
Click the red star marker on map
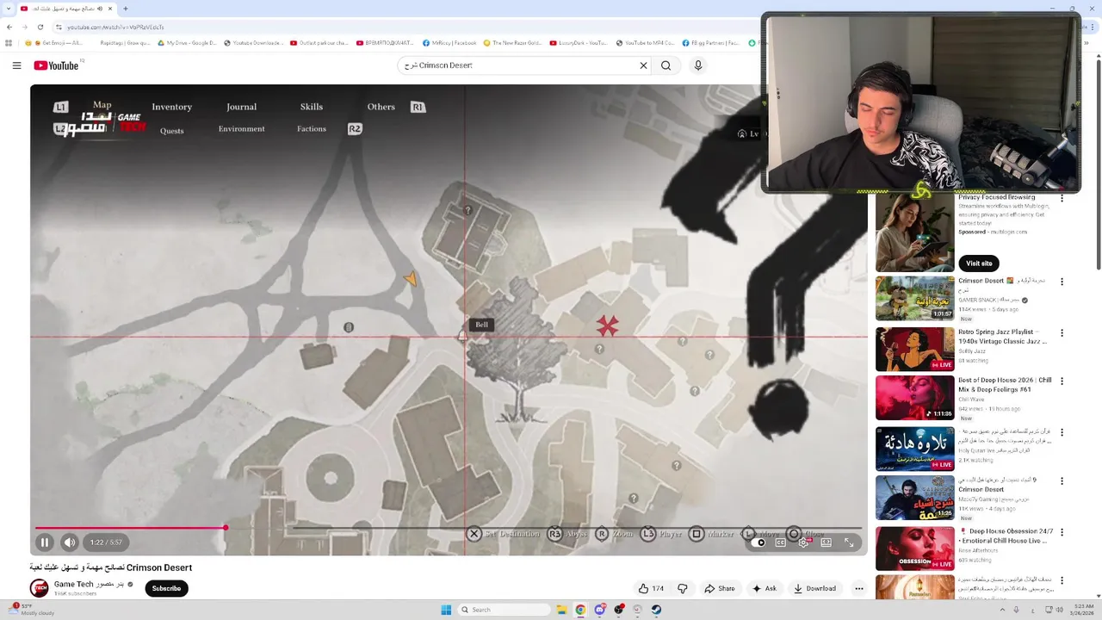(x=608, y=325)
